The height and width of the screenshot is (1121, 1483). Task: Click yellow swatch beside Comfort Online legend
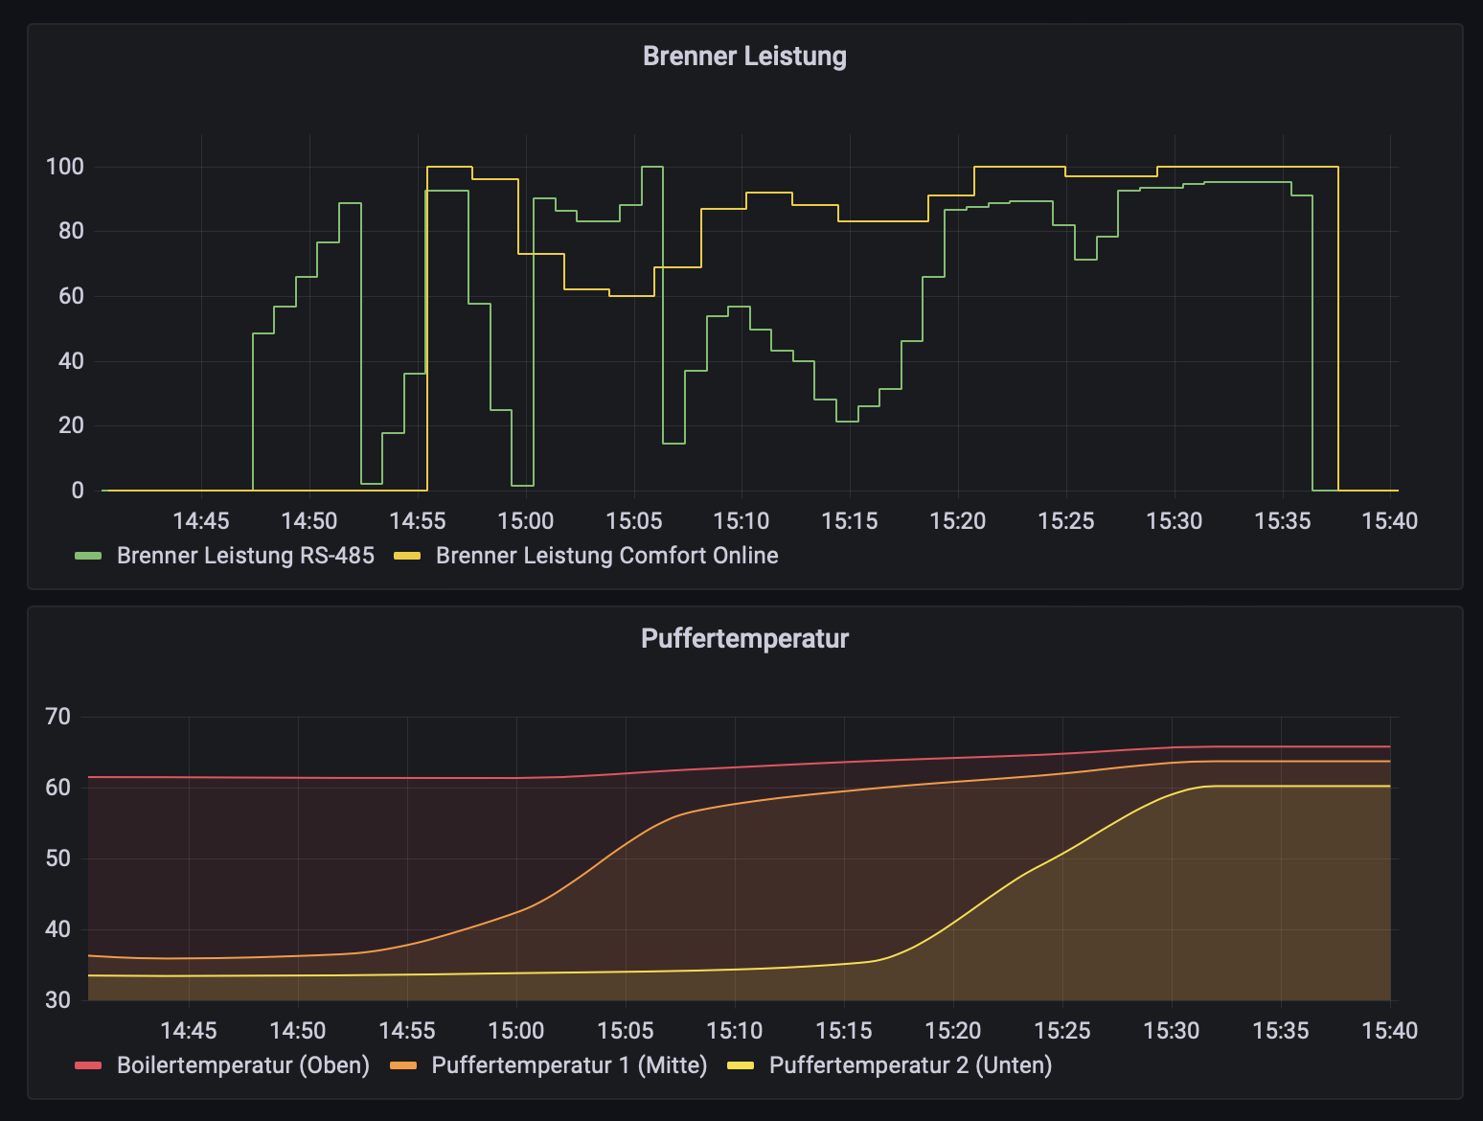pos(407,557)
